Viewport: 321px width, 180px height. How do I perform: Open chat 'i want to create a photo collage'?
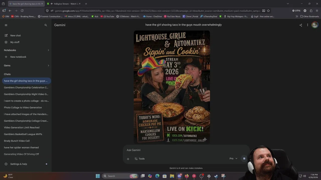pos(26,101)
